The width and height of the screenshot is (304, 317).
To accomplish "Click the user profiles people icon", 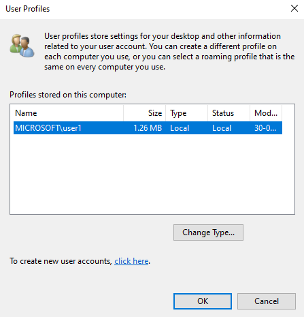I will pos(22,46).
